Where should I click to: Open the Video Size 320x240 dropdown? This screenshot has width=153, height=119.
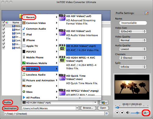coord(133,32)
